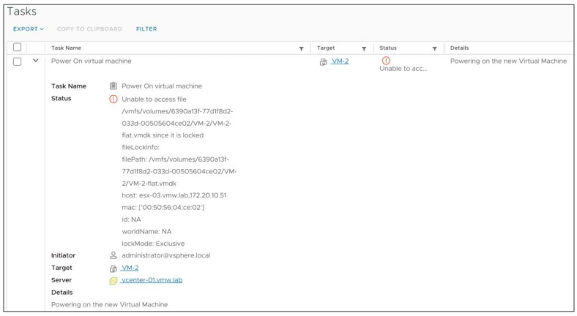This screenshot has height=316, width=577.
Task: Tick the select-all checkbox in table header
Action: click(18, 47)
